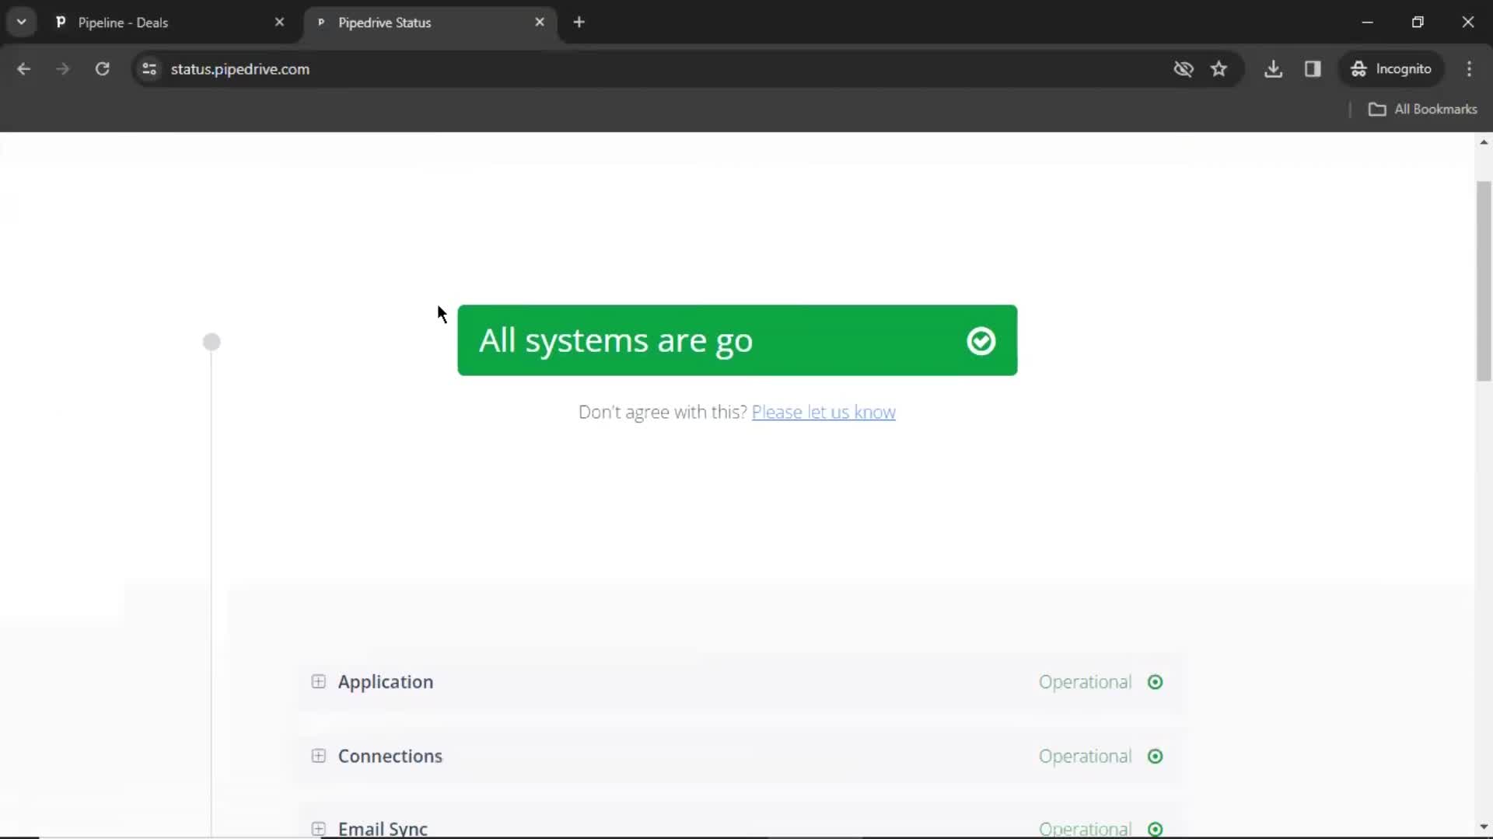Open the 'Please let us know' link

[x=823, y=413]
